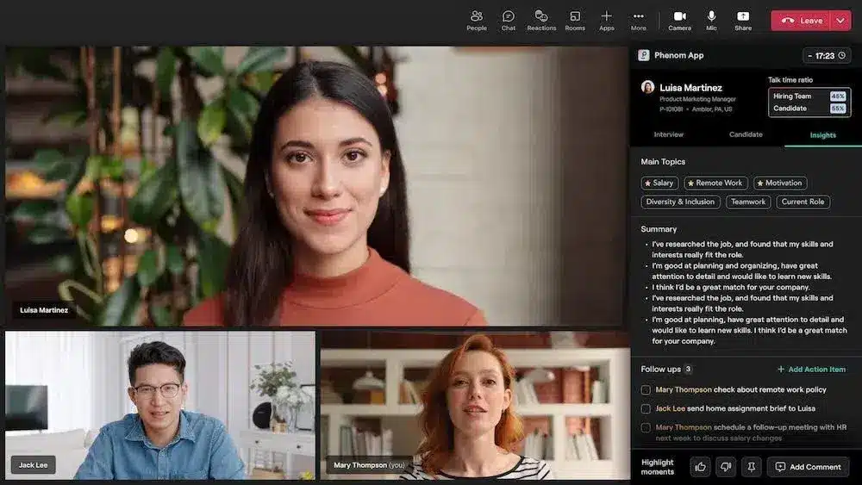
Task: Open breakout Rooms
Action: 574,21
